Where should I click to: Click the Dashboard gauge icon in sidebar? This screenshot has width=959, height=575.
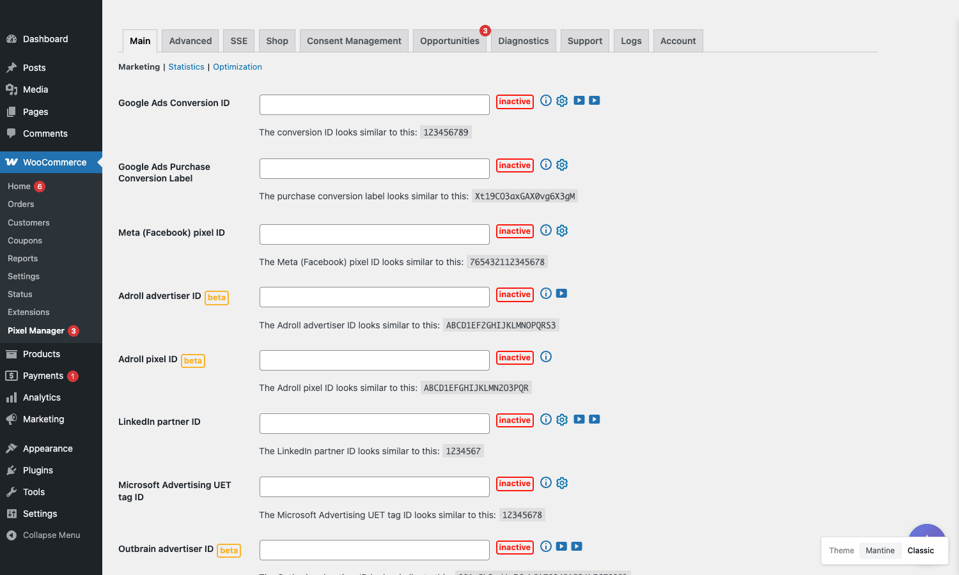tap(12, 39)
